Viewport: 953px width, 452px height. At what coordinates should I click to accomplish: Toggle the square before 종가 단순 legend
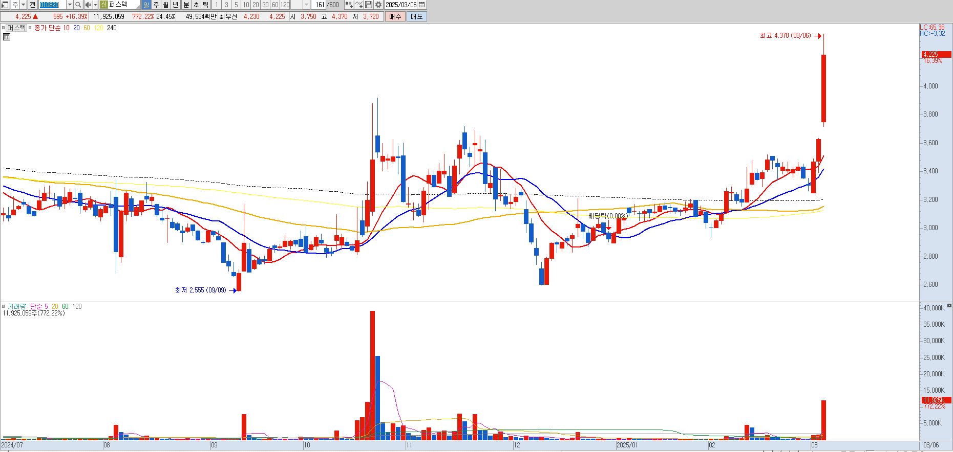pyautogui.click(x=30, y=28)
